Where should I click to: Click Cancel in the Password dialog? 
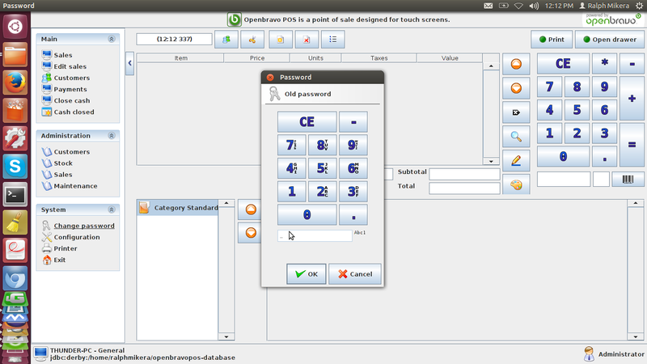(x=355, y=274)
